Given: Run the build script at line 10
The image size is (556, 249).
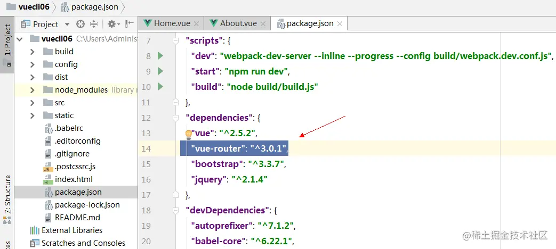Looking at the screenshot, I should (160, 87).
